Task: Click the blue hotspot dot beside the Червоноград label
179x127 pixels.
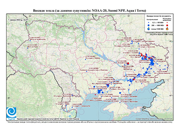Action: (x=30, y=41)
